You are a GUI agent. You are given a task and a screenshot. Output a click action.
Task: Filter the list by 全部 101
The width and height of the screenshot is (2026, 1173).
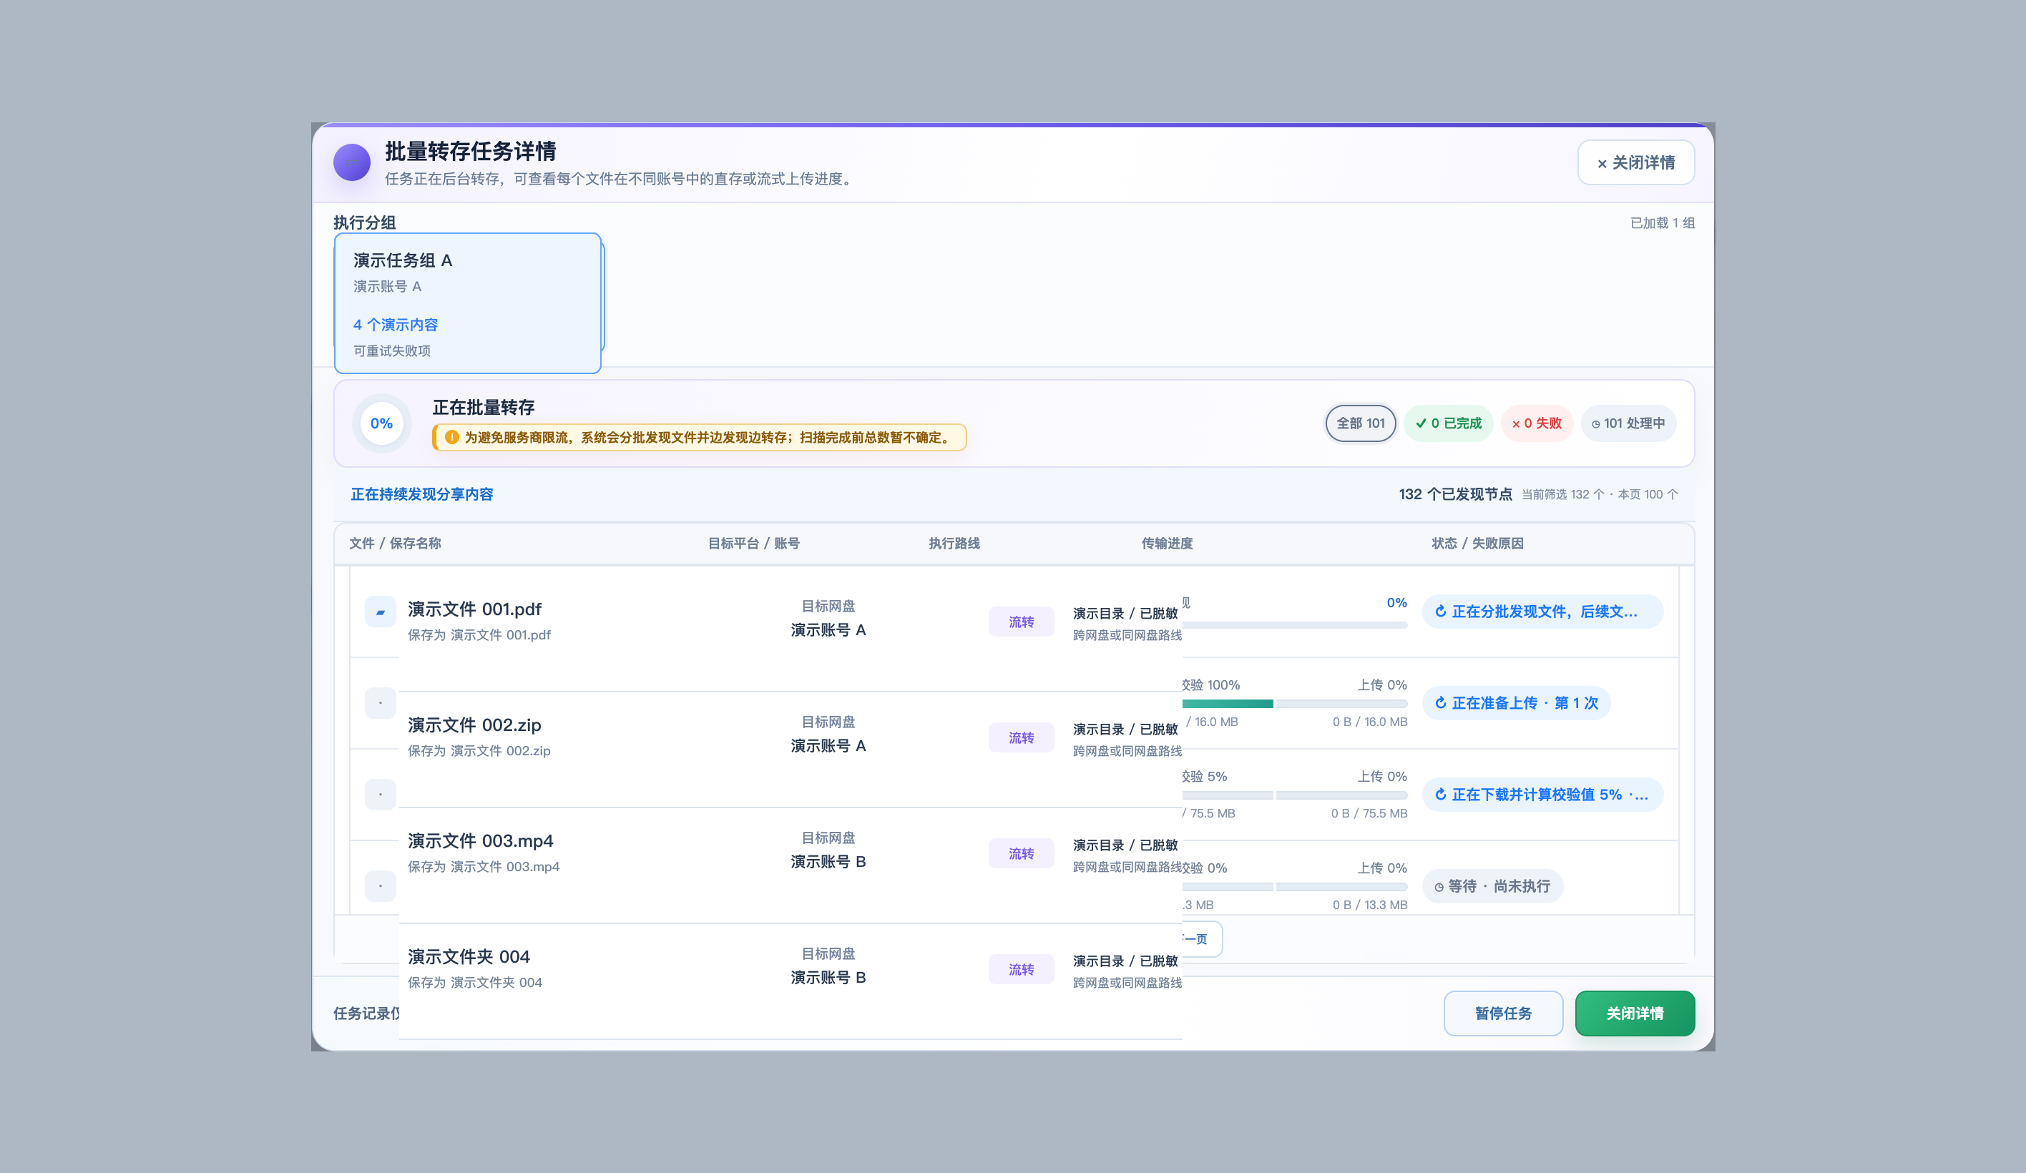[x=1360, y=423]
